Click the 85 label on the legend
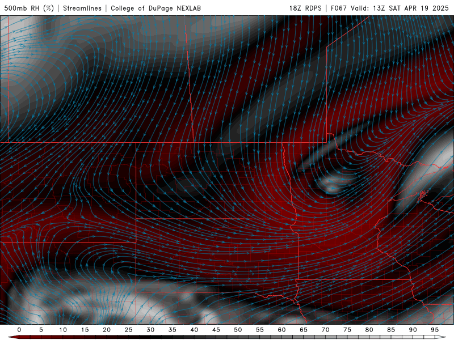Viewport: 454px width, 340px height. [391, 330]
